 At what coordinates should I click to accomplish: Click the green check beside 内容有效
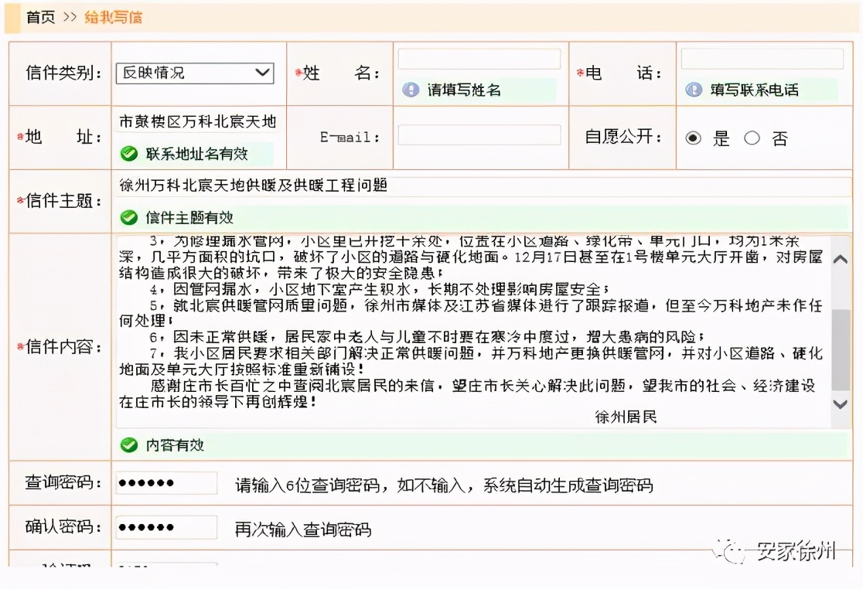tap(129, 444)
